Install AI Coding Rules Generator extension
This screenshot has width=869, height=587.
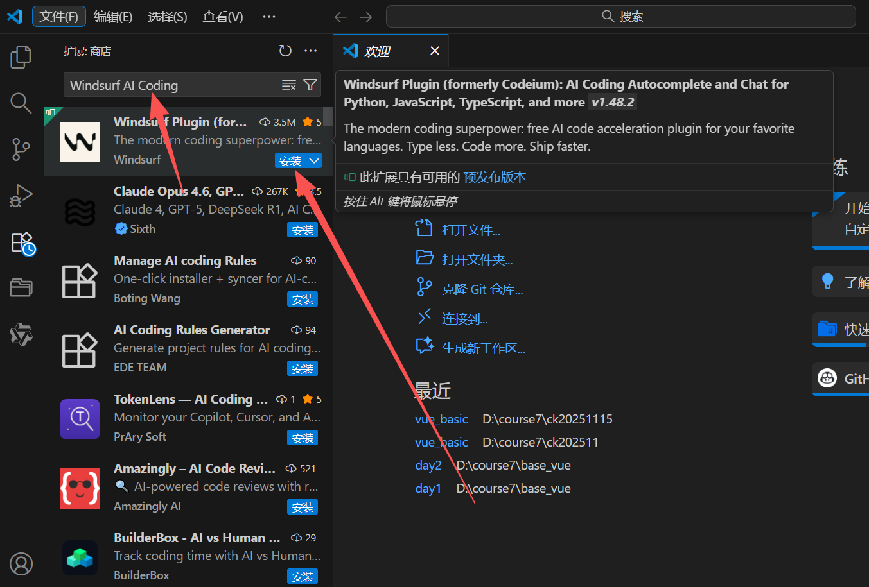(x=303, y=369)
